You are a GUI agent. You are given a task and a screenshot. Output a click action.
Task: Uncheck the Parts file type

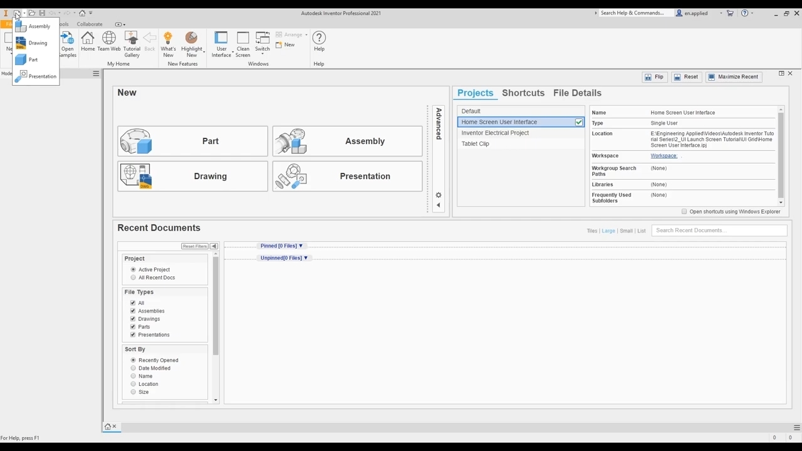click(x=133, y=327)
